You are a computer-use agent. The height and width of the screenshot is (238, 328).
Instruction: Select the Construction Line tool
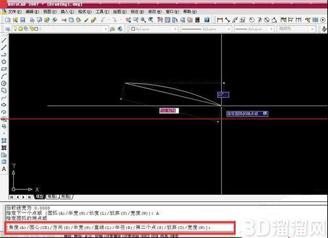[4, 47]
